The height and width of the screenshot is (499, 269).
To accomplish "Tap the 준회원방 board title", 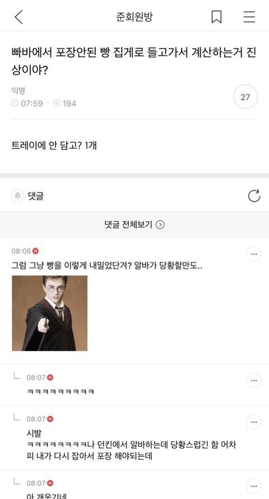I will [x=134, y=17].
